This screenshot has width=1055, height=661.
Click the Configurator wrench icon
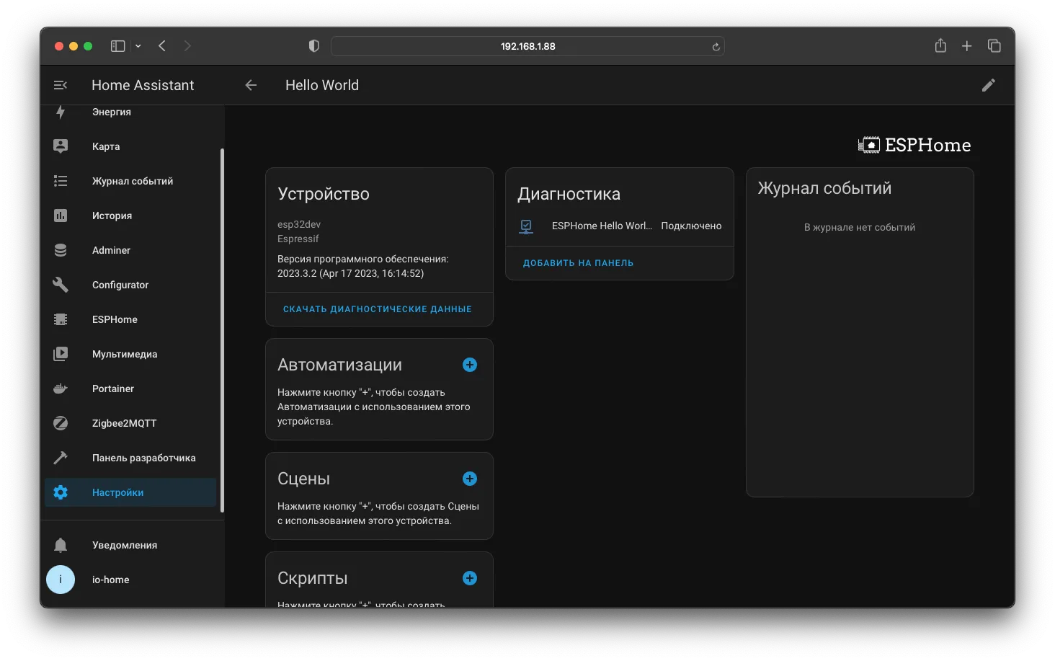(61, 285)
